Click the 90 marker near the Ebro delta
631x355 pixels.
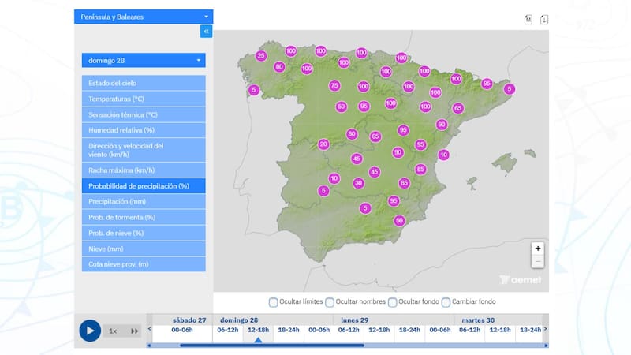[x=442, y=125]
